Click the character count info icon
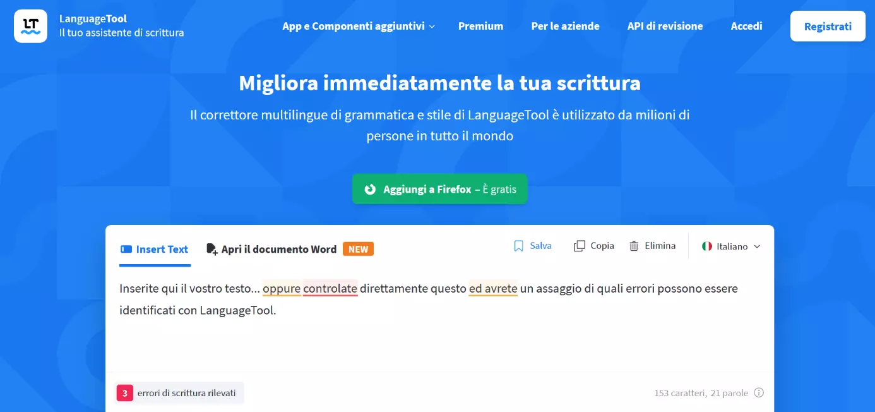 [x=759, y=392]
